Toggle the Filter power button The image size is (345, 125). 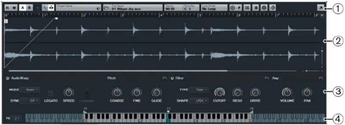(x=172, y=78)
